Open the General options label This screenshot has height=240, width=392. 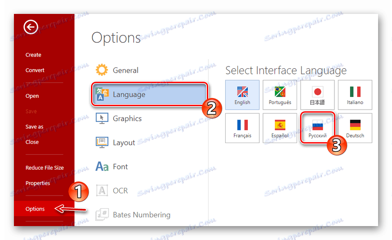125,70
